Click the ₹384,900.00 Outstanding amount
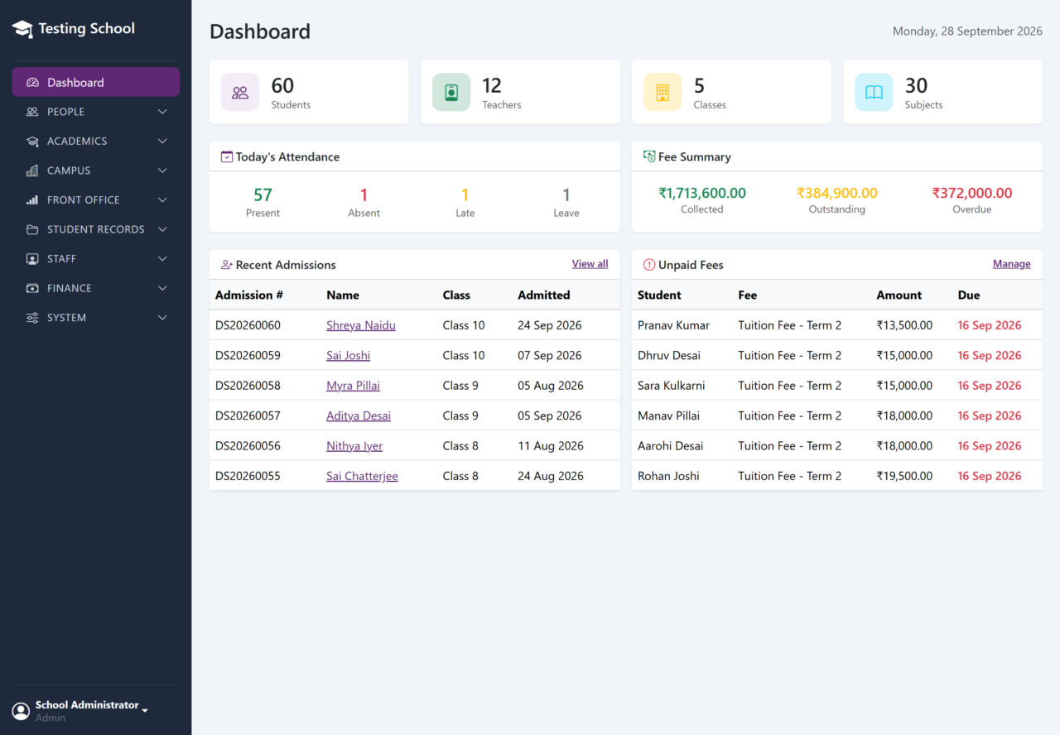1060x735 pixels. [837, 193]
